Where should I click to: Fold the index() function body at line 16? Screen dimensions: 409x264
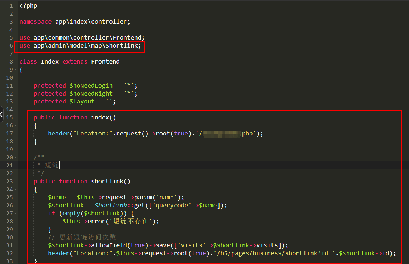[x=15, y=125]
